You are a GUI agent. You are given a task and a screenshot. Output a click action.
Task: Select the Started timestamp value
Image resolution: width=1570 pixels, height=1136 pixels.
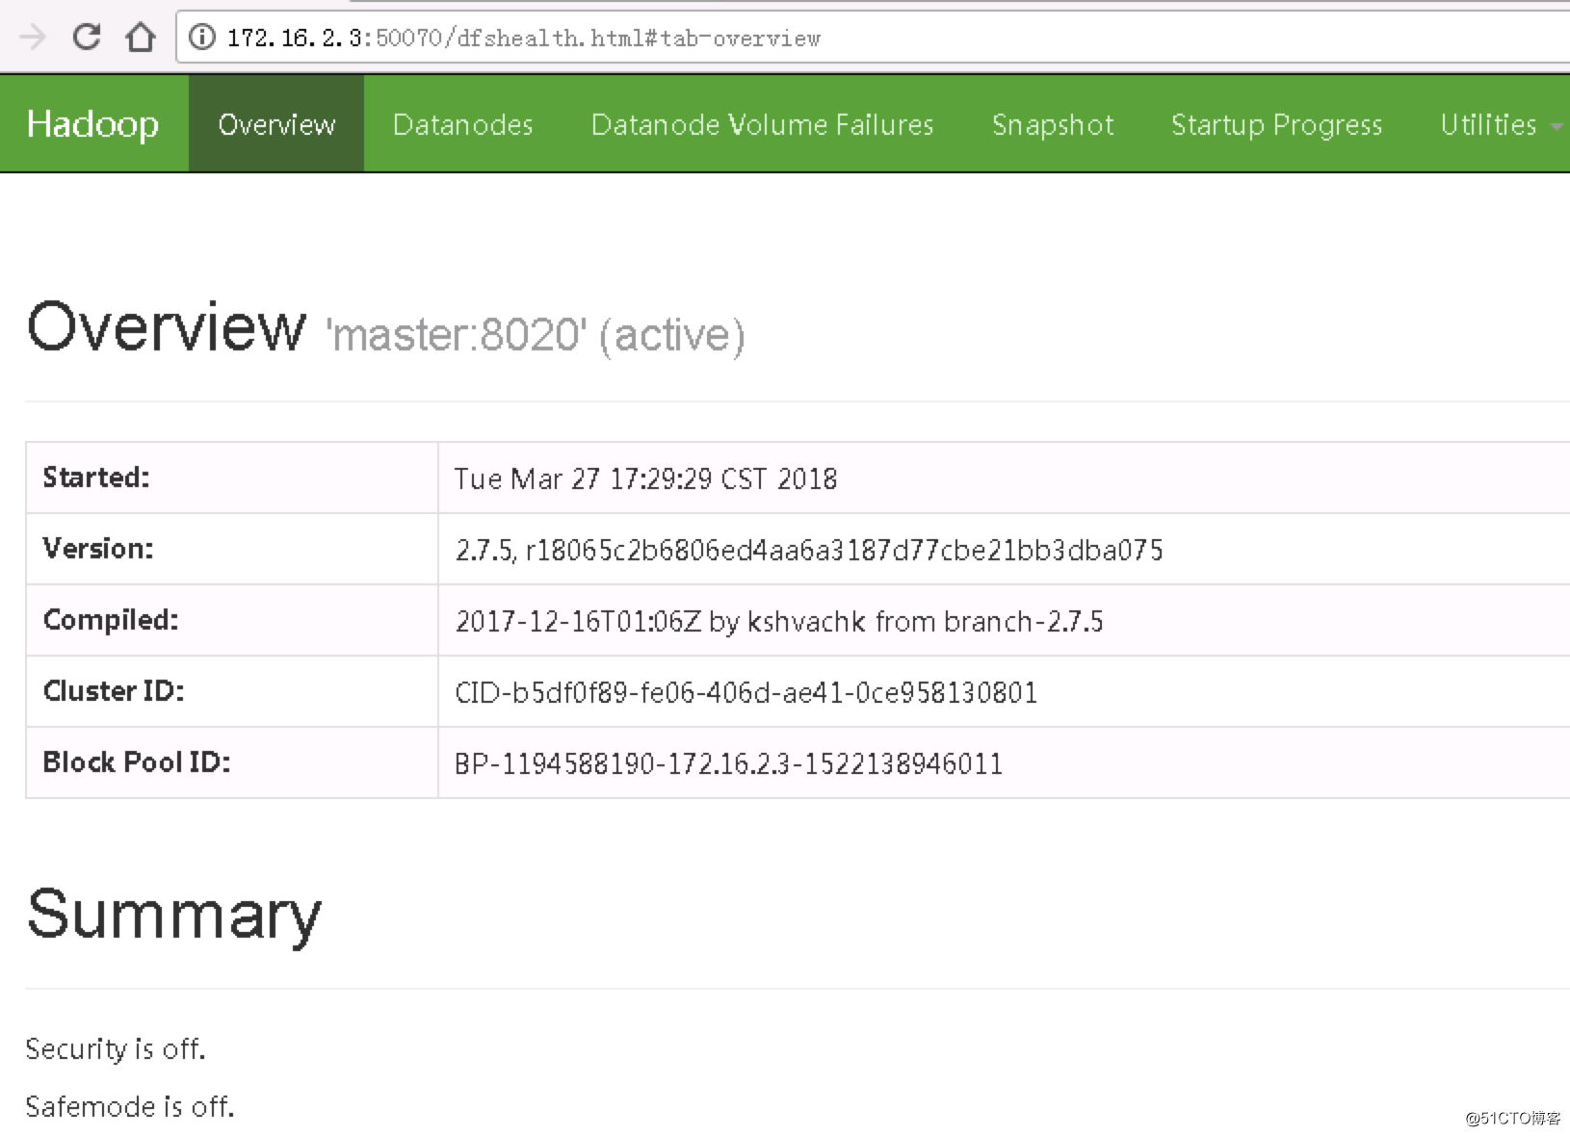[645, 478]
